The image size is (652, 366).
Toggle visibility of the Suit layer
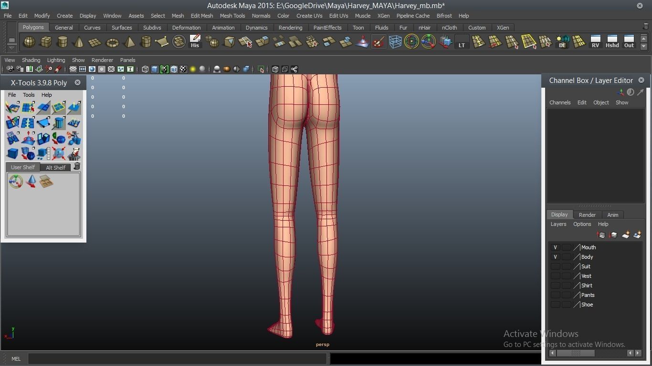tap(555, 266)
